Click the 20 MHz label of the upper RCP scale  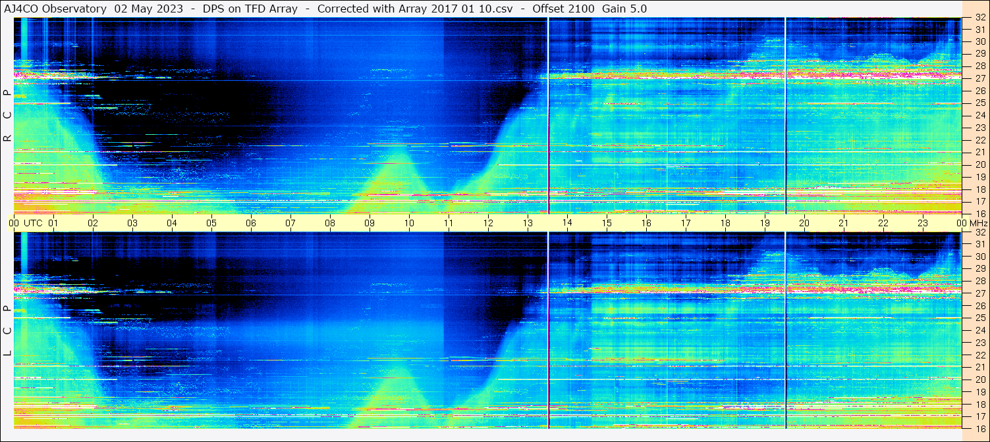click(x=979, y=164)
